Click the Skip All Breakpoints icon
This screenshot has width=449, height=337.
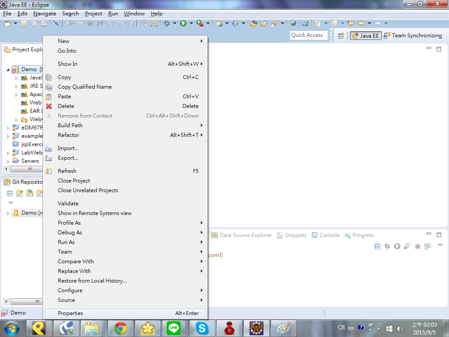(x=57, y=23)
